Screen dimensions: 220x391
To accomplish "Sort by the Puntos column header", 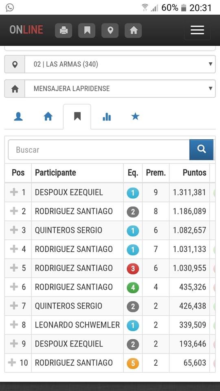I will [x=189, y=173].
